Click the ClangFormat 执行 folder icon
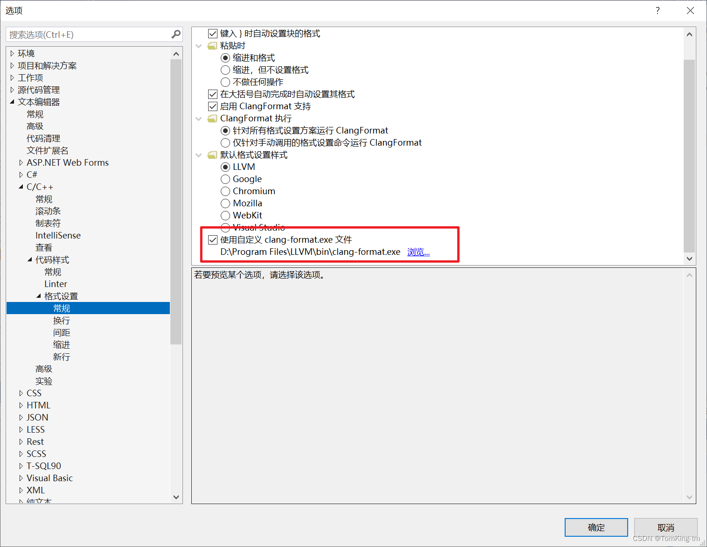 [x=212, y=118]
